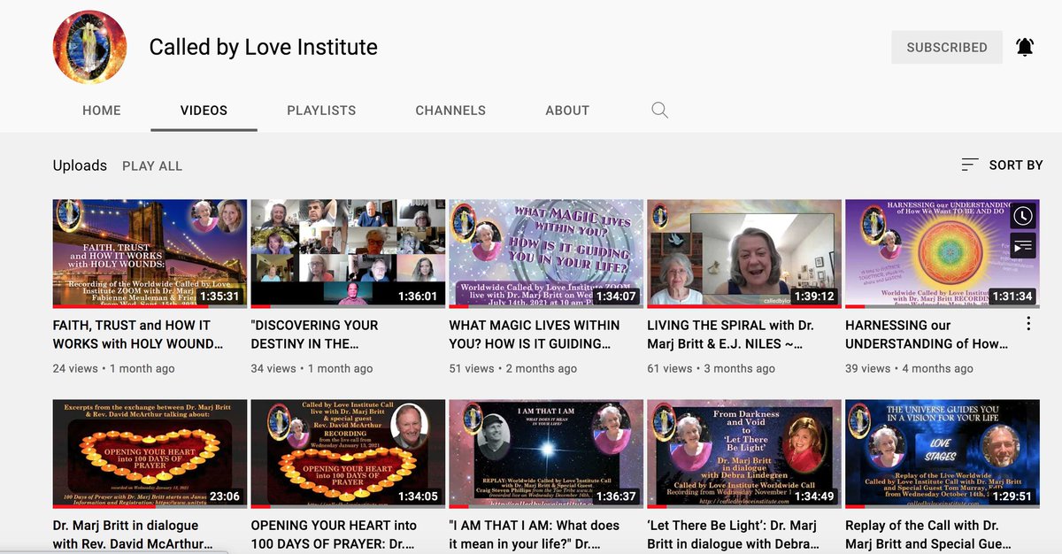
Task: Switch to the HOME tab
Action: (102, 111)
